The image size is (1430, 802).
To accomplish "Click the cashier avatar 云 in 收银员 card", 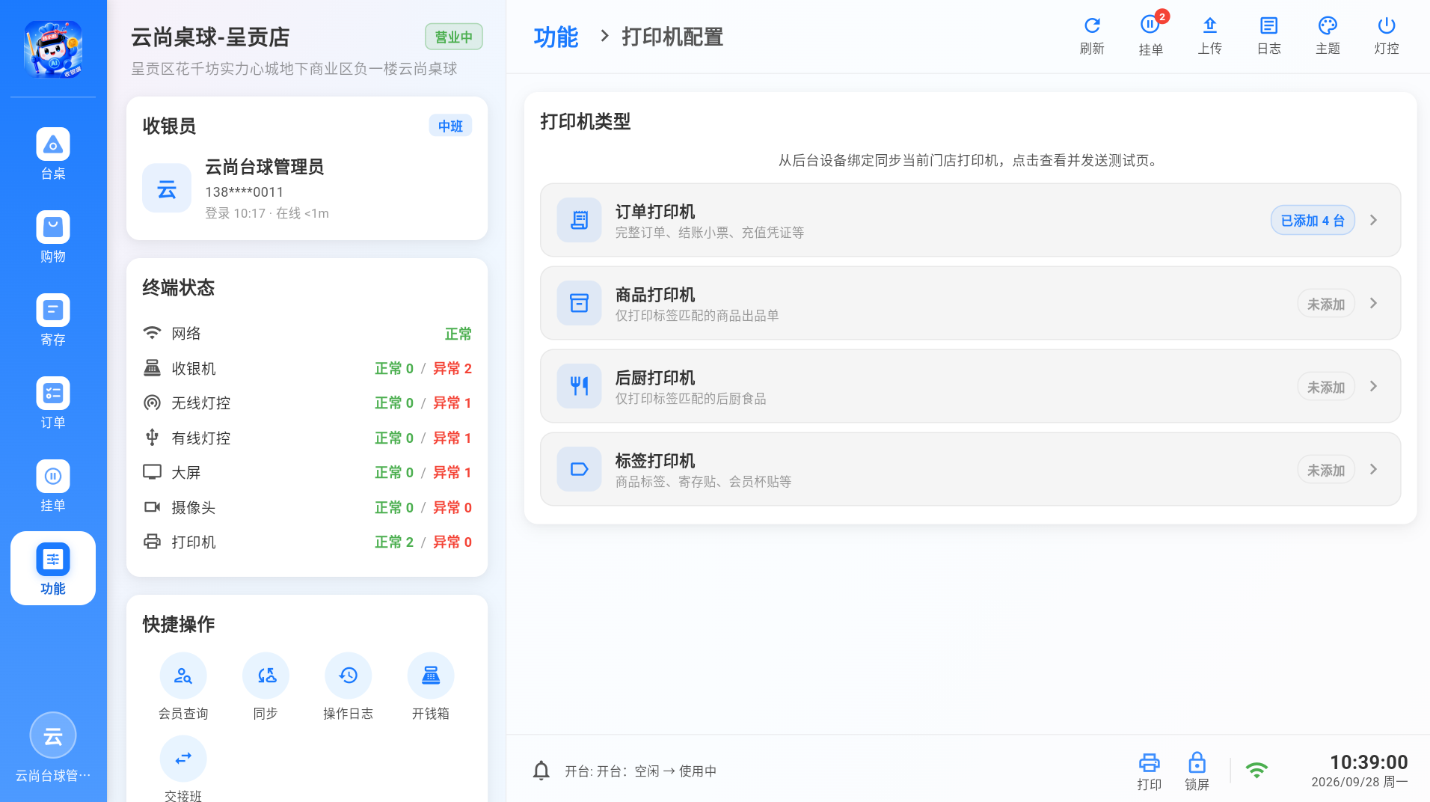I will click(x=167, y=189).
